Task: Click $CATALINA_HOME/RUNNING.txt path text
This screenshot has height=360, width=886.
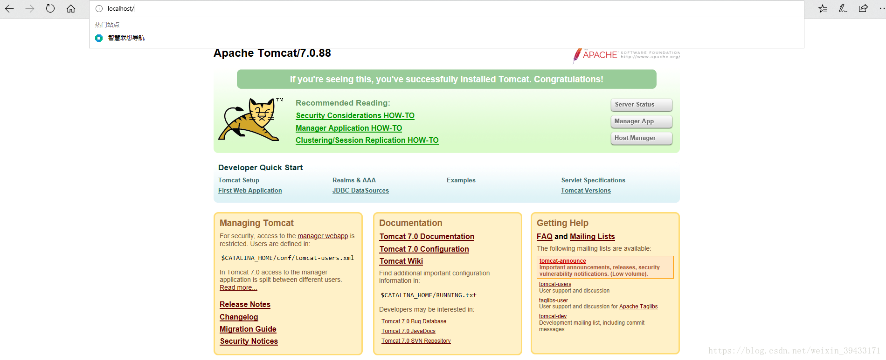Action: (x=429, y=295)
